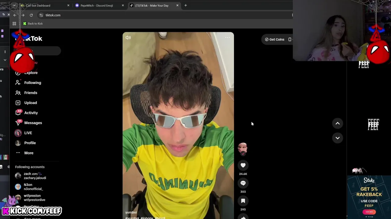Share the video with the arrow icon

pyautogui.click(x=243, y=217)
